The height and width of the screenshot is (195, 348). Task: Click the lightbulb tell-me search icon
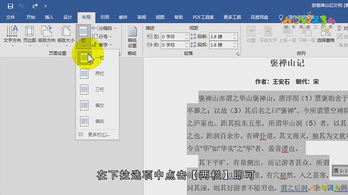tap(281, 17)
